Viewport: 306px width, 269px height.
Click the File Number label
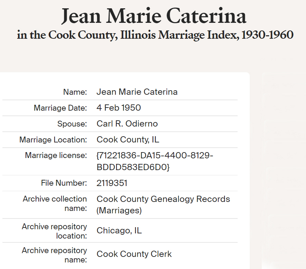click(x=64, y=183)
